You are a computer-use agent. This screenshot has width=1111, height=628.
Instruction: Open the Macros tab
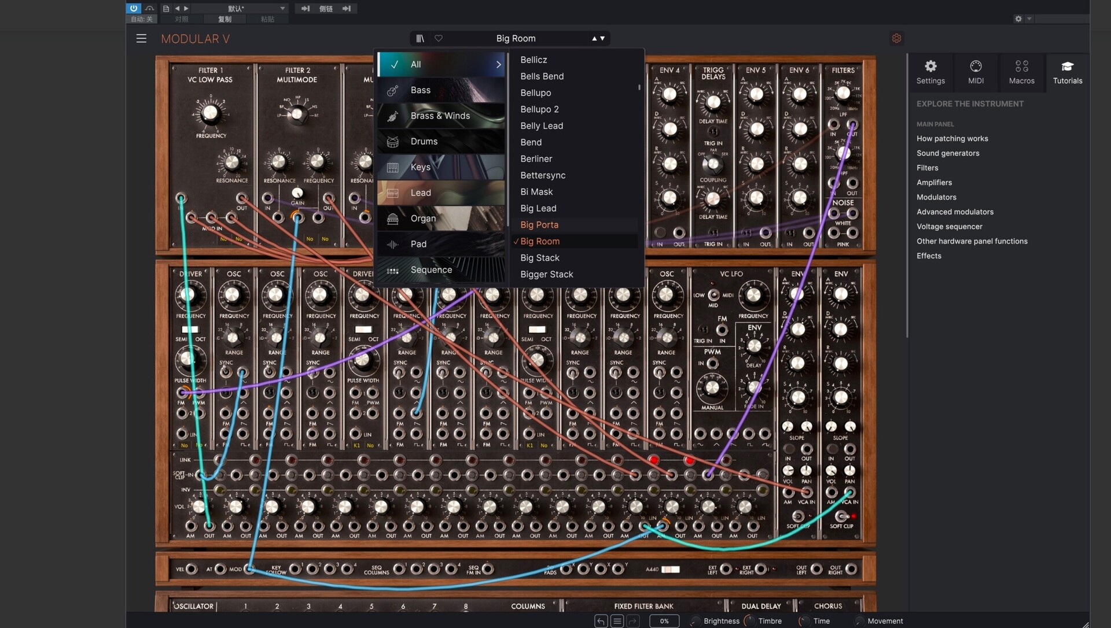pyautogui.click(x=1021, y=72)
